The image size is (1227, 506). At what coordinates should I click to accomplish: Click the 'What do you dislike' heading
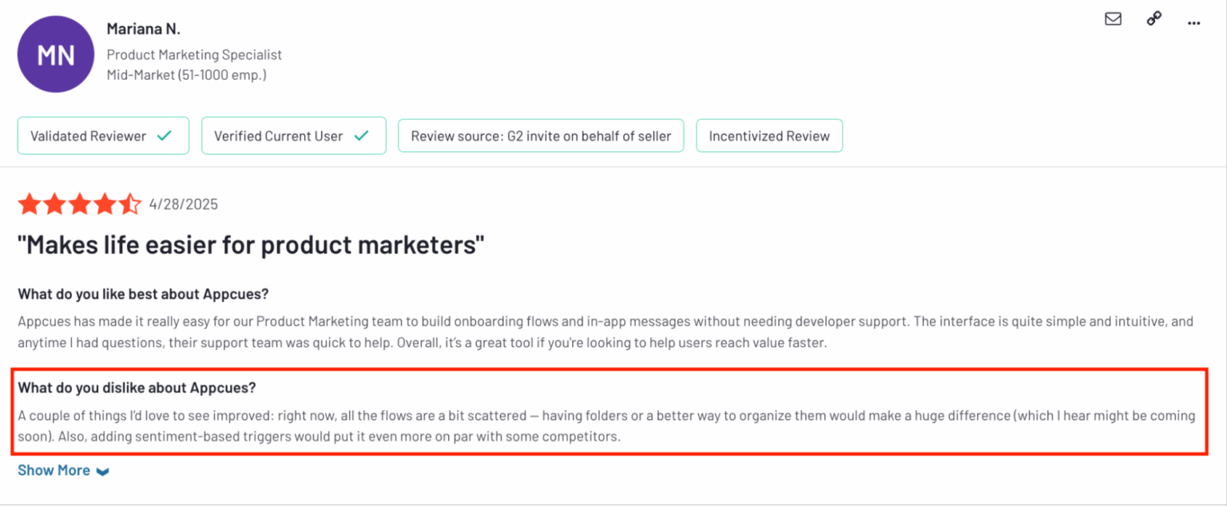[137, 388]
